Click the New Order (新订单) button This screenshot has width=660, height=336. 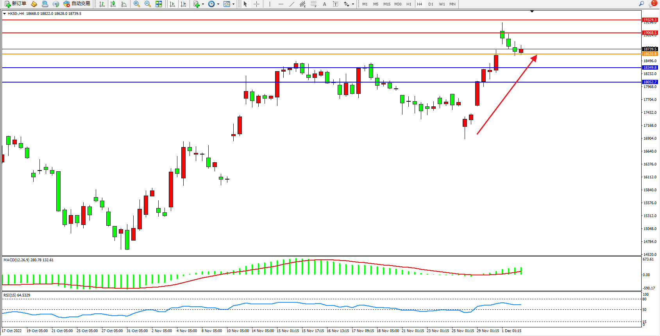pos(16,4)
